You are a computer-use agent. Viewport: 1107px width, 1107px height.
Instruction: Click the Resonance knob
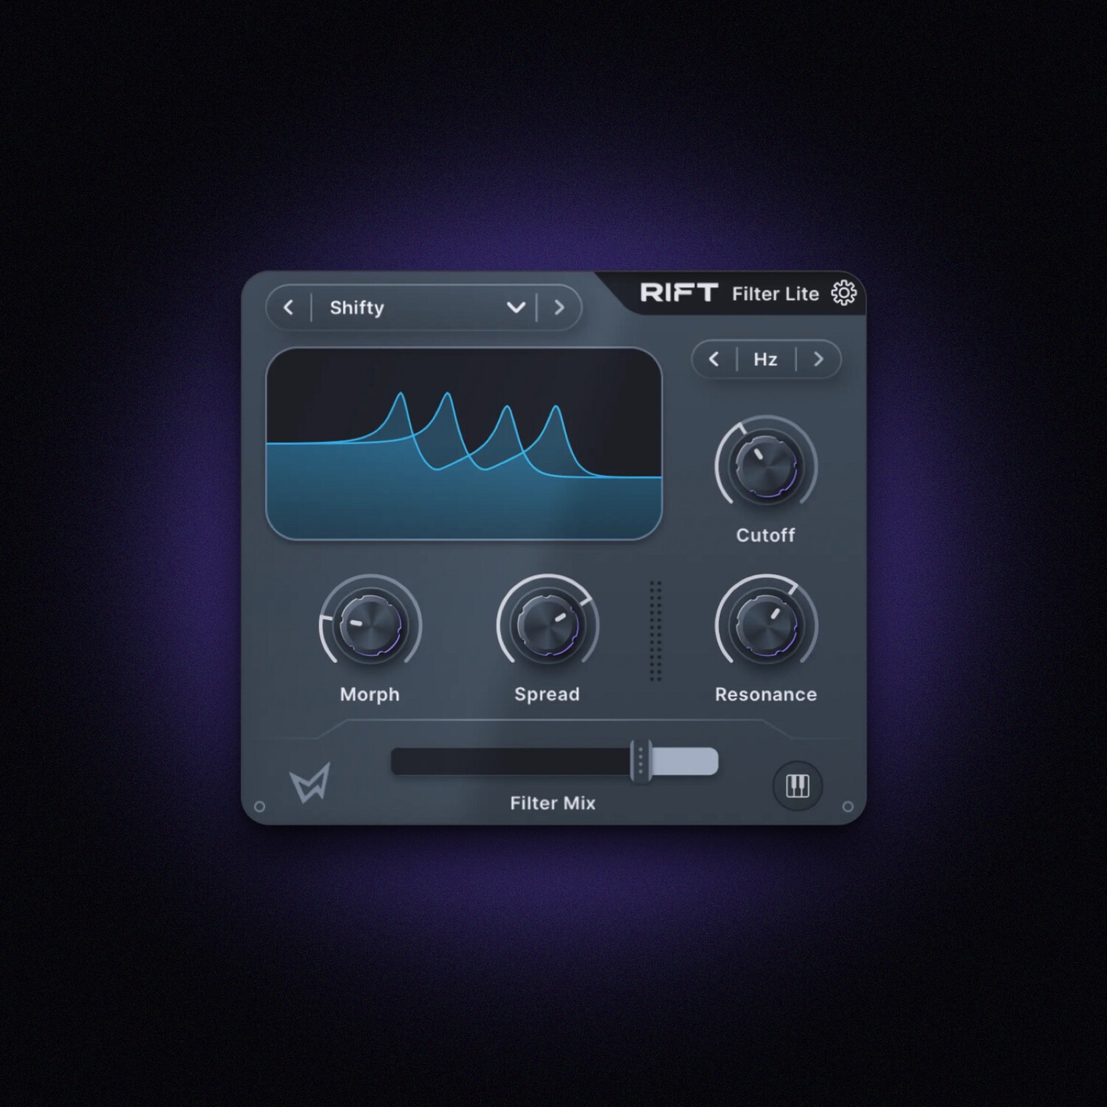pyautogui.click(x=766, y=625)
